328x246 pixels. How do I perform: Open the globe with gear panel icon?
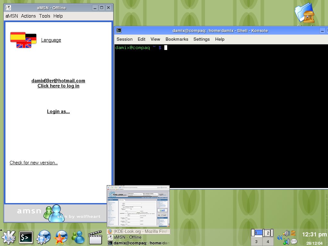coord(43,237)
